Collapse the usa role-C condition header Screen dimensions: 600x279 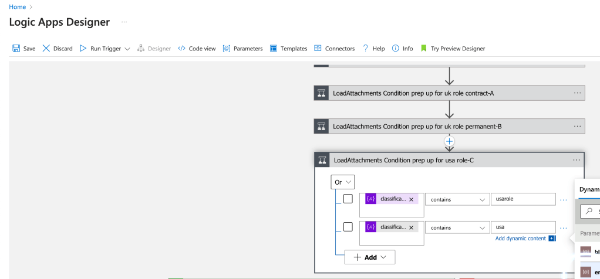tap(449, 160)
